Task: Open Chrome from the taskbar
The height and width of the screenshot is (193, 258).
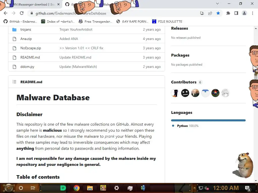Action: click(x=77, y=188)
